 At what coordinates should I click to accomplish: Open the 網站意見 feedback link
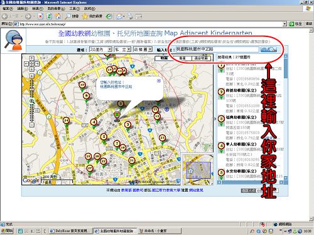tap(196, 191)
